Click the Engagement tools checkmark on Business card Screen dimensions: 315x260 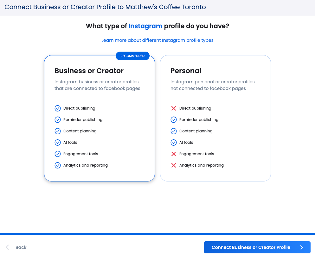pos(58,154)
